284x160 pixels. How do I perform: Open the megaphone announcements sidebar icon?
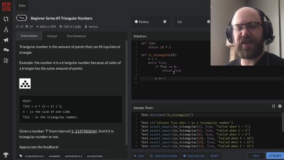[6, 40]
